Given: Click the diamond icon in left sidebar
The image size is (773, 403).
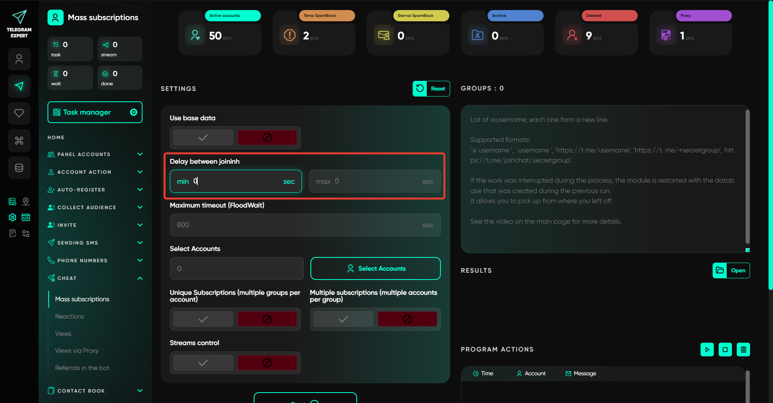Looking at the screenshot, I should (x=19, y=113).
